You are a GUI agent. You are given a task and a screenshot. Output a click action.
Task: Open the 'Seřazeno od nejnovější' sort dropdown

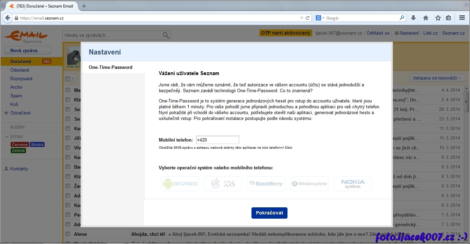437,78
